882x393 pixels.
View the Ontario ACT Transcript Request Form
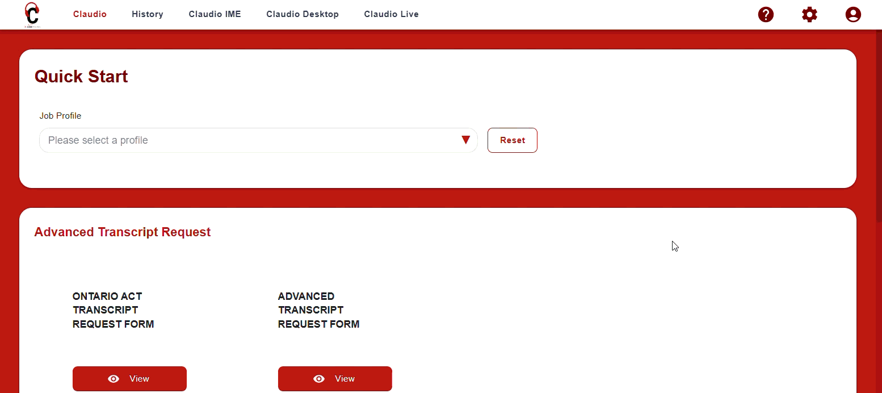tap(129, 378)
